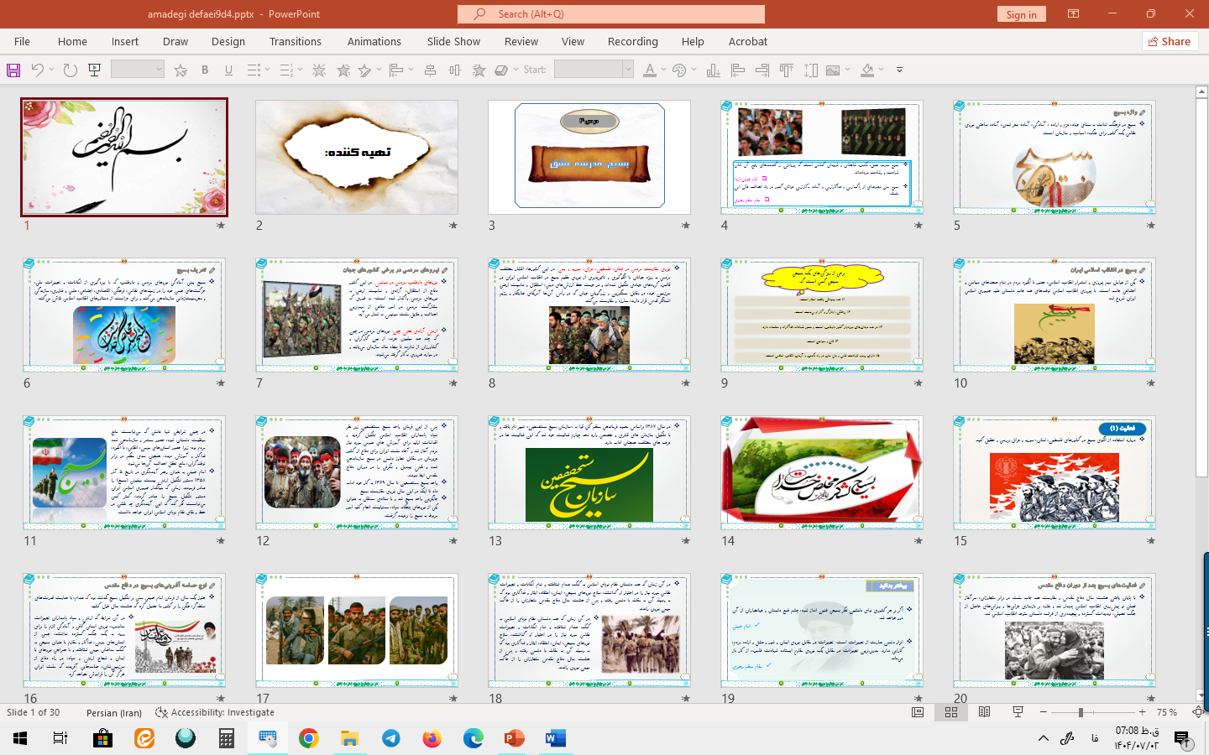Viewport: 1209px width, 755px height.
Task: Open the Ribbon Display Options icon
Action: pyautogui.click(x=1073, y=14)
